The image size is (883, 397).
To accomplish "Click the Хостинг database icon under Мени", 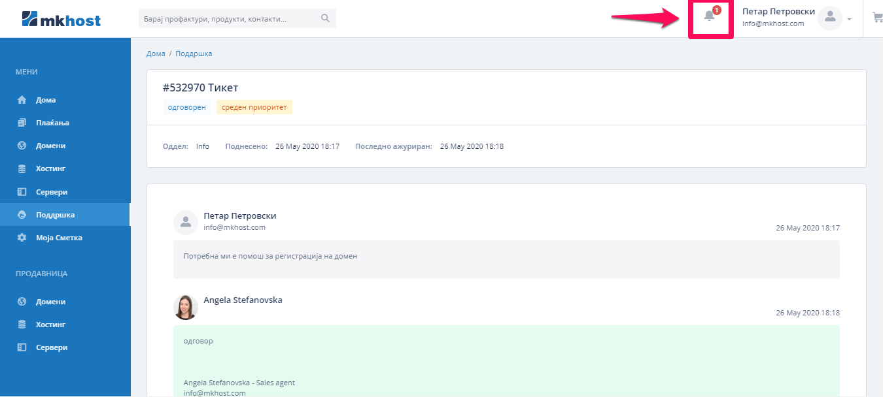I will coord(22,168).
